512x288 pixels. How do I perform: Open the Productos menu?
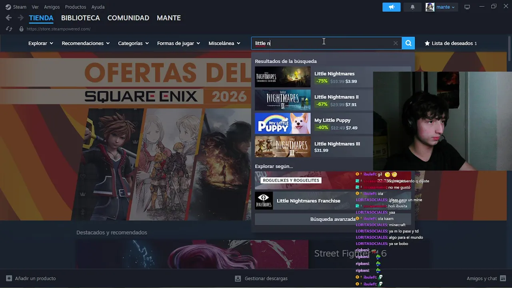click(x=76, y=7)
